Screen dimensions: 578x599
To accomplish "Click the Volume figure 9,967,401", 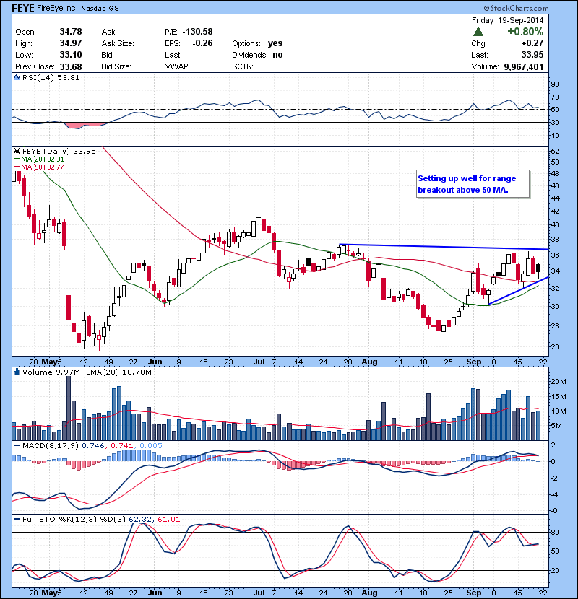I will [523, 67].
